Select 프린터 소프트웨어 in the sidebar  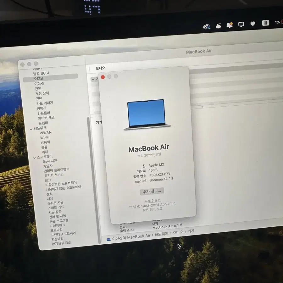tap(63, 234)
